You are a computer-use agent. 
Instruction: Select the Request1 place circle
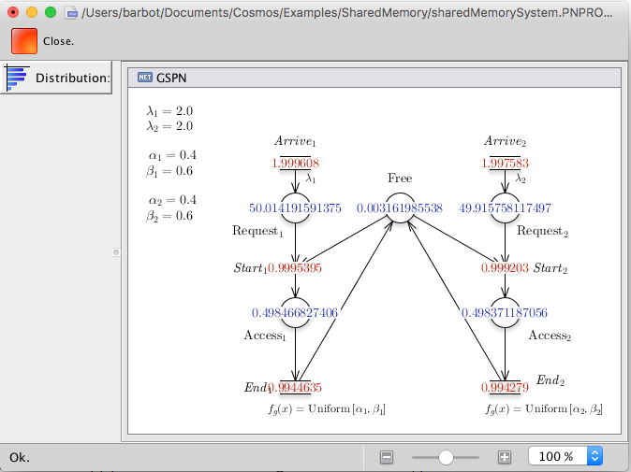[296, 207]
